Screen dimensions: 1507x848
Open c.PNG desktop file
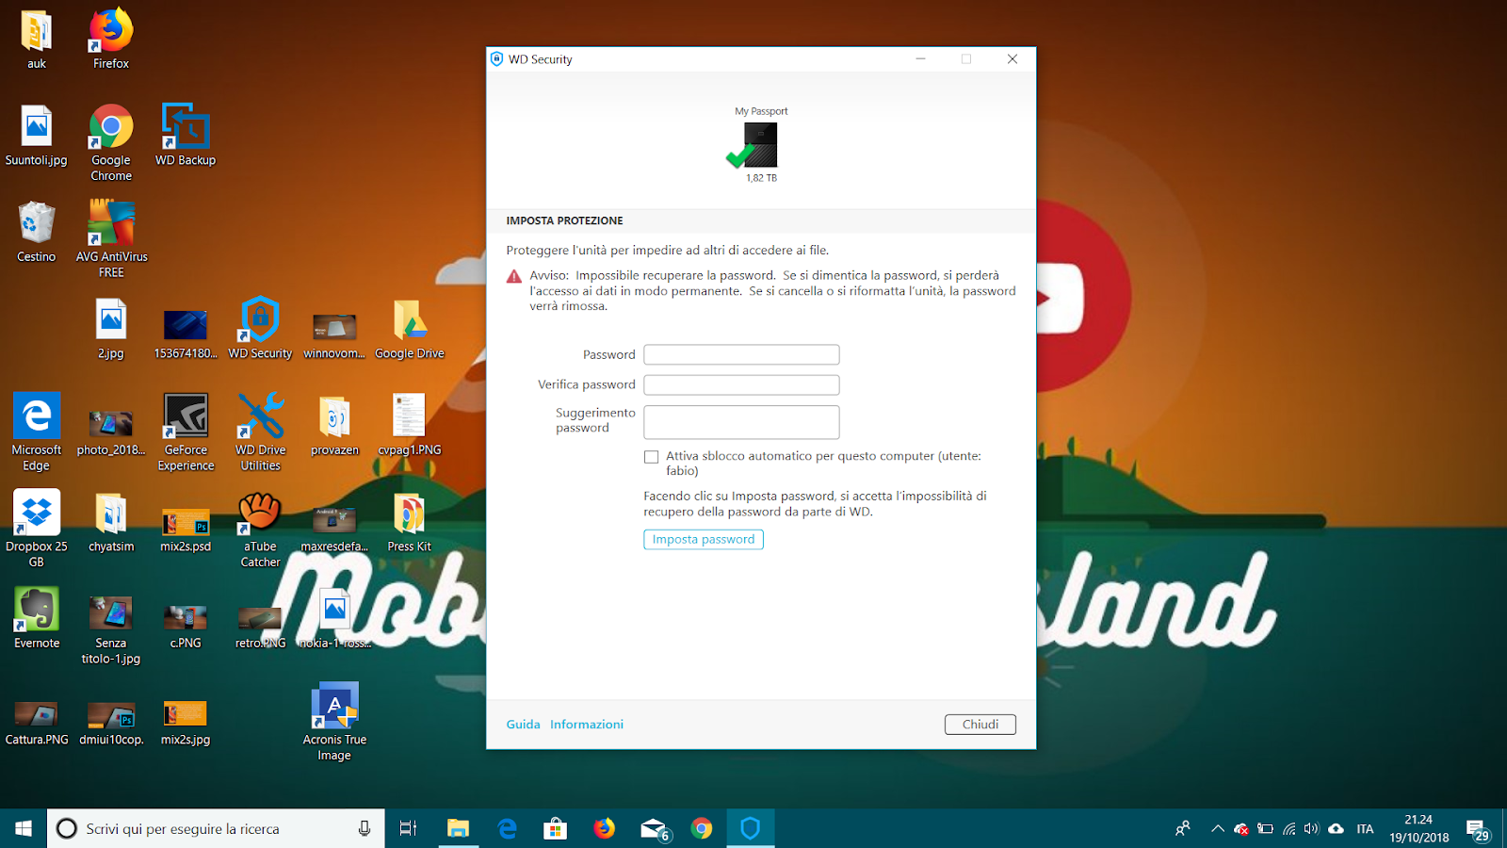(186, 626)
